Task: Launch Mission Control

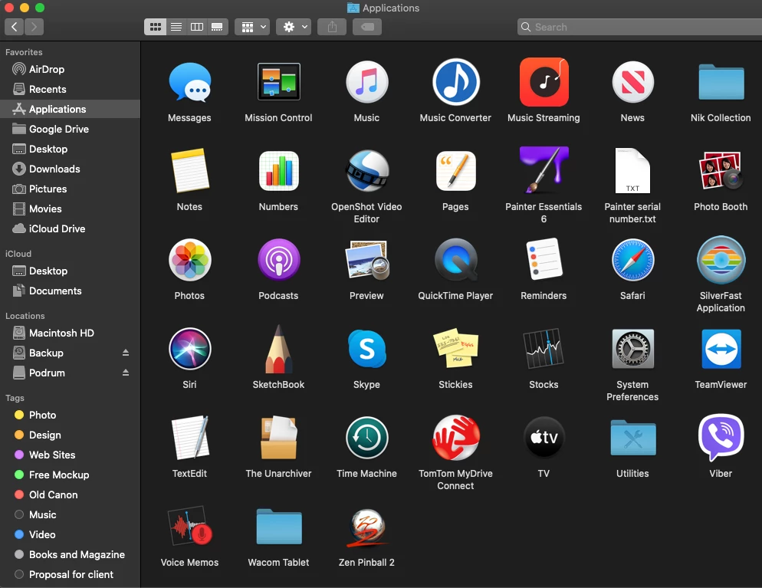Action: point(278,81)
